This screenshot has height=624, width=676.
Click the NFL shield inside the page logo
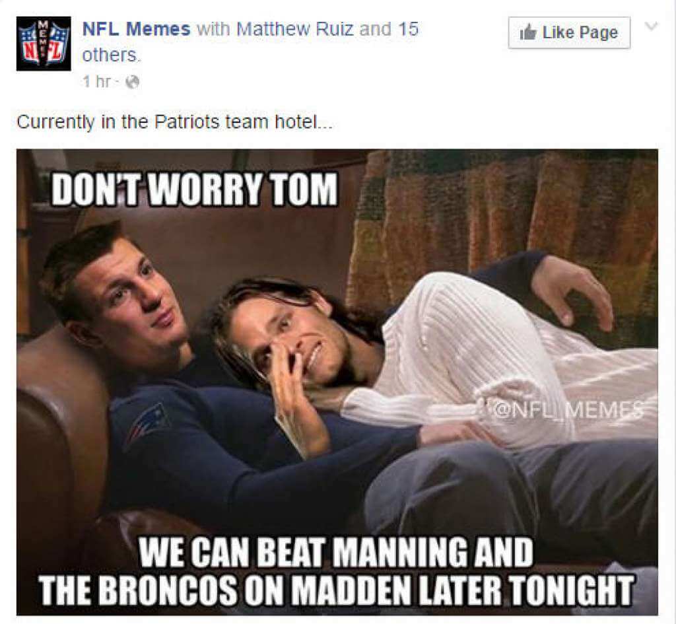[44, 43]
